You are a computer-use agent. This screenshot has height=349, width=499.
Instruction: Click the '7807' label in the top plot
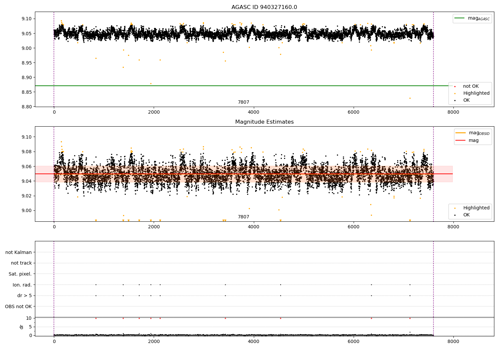pos(244,102)
